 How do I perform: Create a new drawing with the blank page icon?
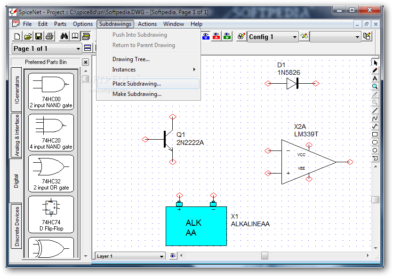coord(17,37)
